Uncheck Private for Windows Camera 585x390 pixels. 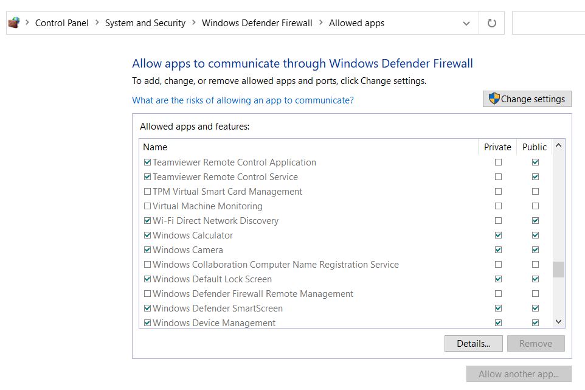498,249
